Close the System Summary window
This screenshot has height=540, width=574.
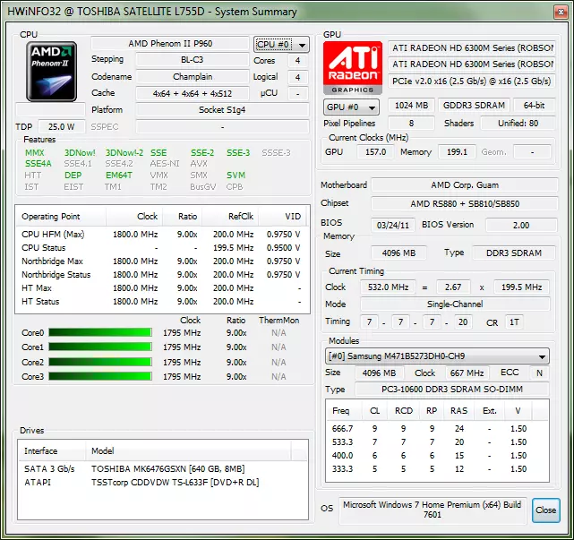(x=561, y=12)
